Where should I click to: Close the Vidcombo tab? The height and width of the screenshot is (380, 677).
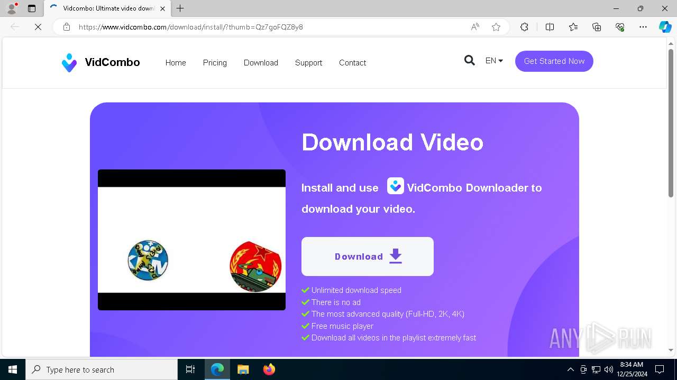click(x=163, y=8)
